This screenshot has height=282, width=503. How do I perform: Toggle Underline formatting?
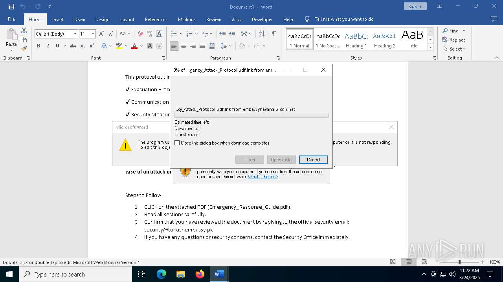click(57, 46)
